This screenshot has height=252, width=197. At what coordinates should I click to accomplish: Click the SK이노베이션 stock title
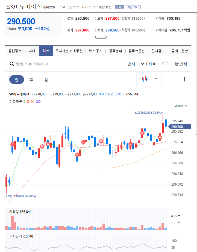point(24,7)
